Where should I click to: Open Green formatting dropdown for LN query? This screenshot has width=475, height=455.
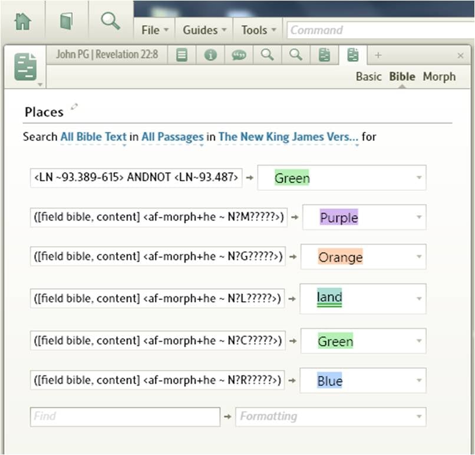point(342,178)
